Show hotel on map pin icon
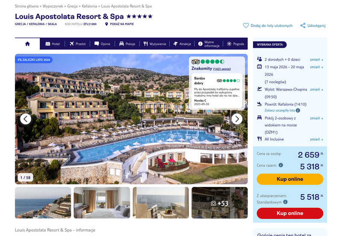 (106, 24)
